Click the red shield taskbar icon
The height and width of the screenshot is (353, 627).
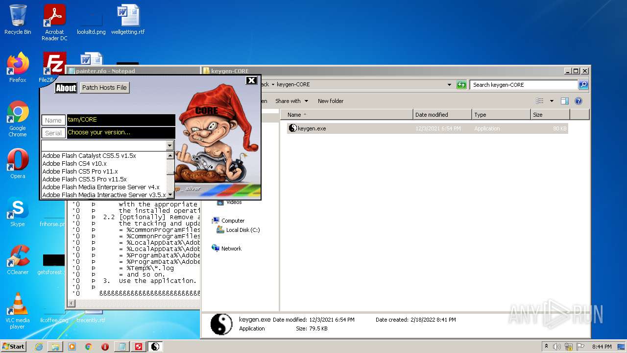pyautogui.click(x=139, y=347)
